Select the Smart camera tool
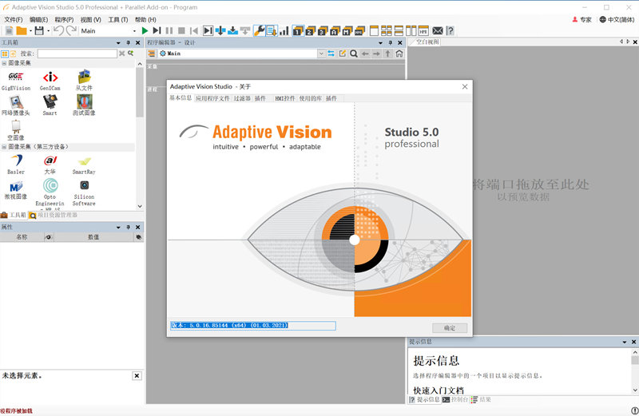This screenshot has height=416, width=639. [50, 105]
